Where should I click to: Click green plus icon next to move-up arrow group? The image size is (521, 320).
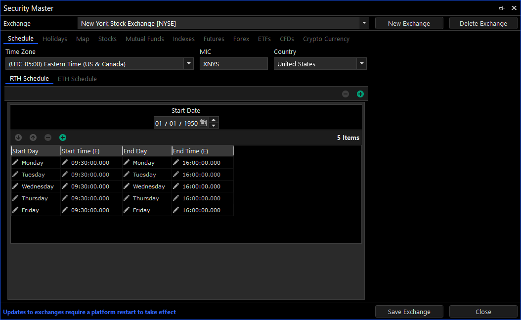pos(63,137)
